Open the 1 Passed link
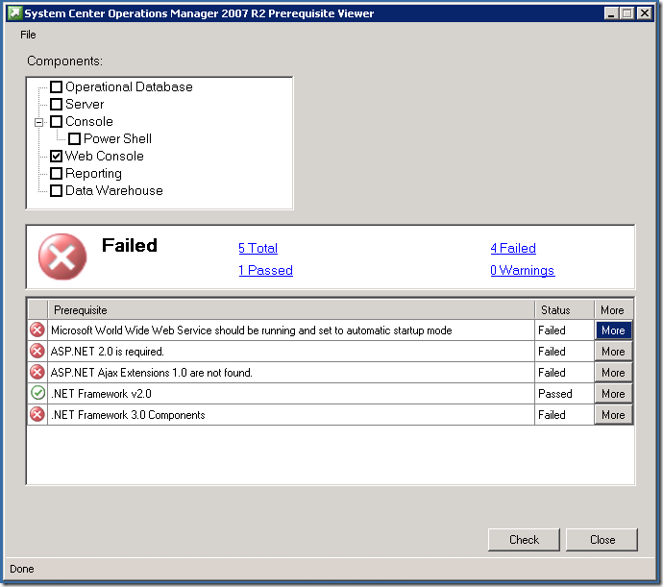 click(265, 270)
